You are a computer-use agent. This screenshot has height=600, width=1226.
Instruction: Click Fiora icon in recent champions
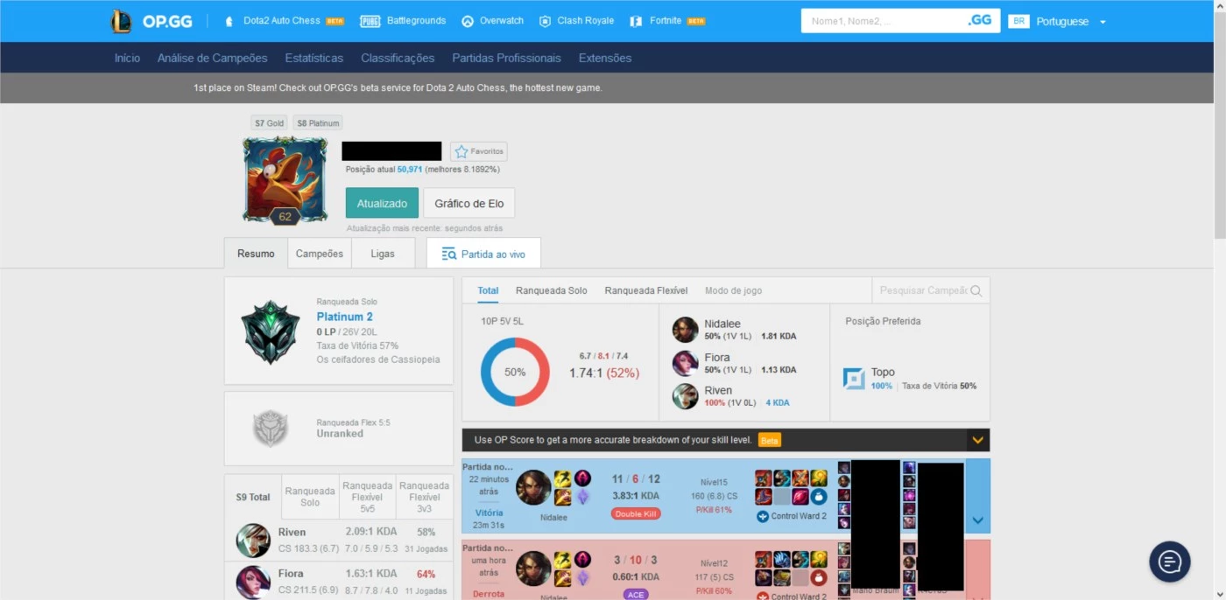point(685,363)
